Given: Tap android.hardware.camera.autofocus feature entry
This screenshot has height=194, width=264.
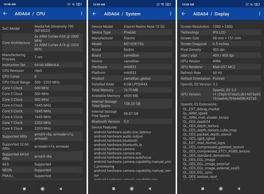Looking at the screenshot, I should tap(123, 157).
